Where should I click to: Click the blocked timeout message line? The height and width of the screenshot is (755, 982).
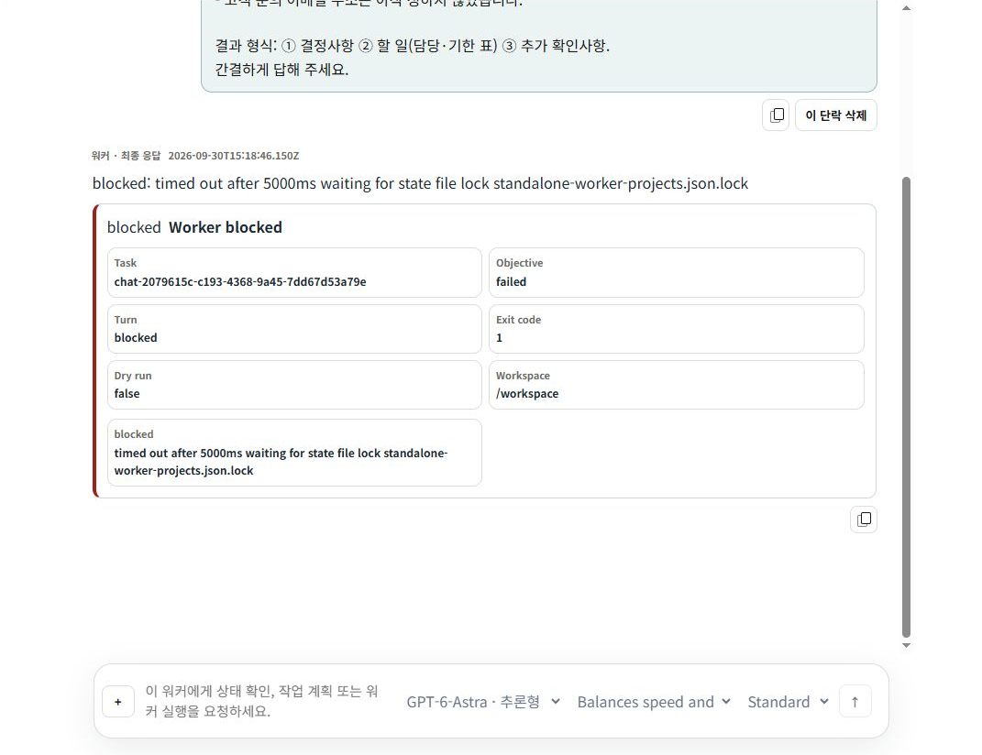point(420,183)
